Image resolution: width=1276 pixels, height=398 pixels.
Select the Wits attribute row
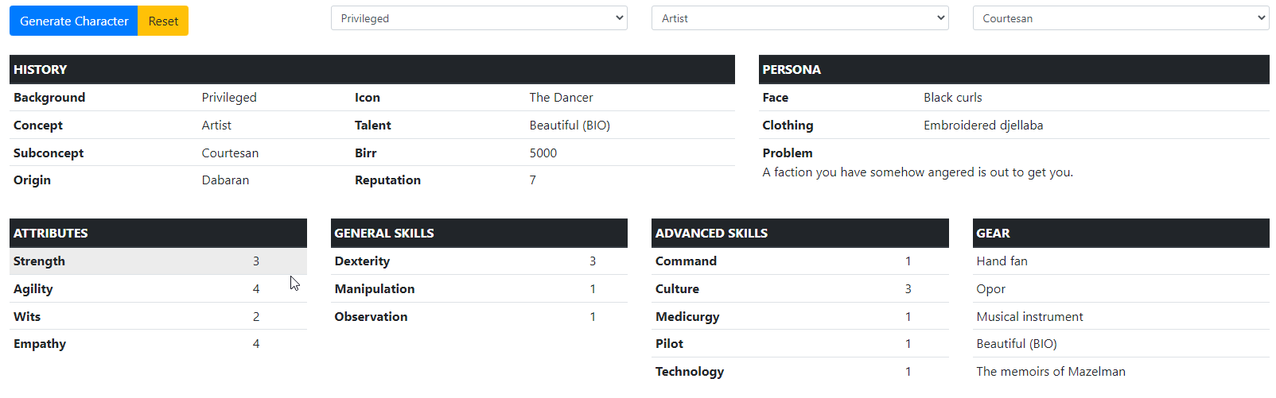point(158,316)
